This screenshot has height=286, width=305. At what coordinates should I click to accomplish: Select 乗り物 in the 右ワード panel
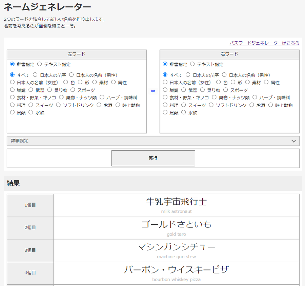click(x=203, y=90)
